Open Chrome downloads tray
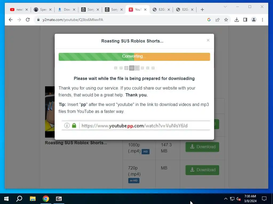This screenshot has width=273, height=204. [x=237, y=20]
